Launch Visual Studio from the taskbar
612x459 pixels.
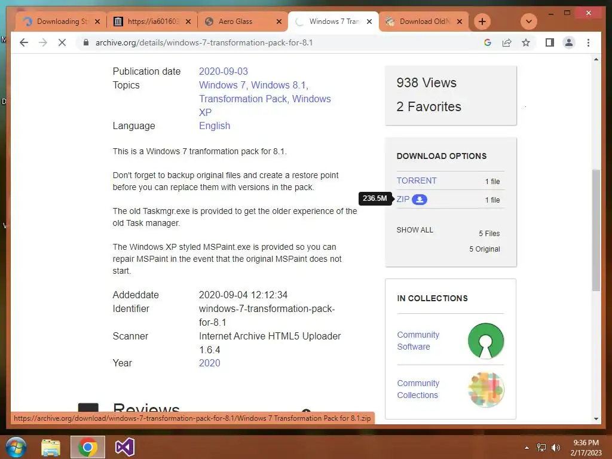(125, 447)
